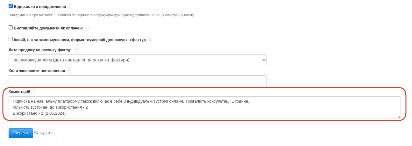Click help icon next to Коли завершити виставлення
Screen dimensions: 412x146
(69, 71)
